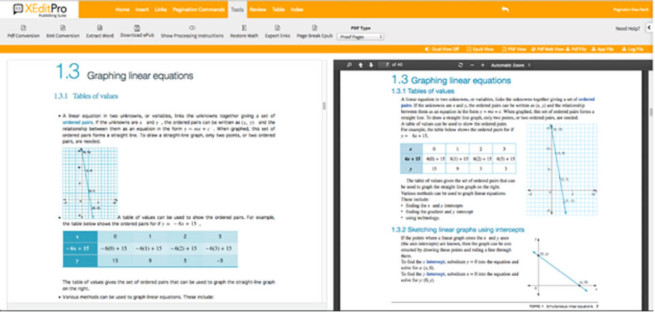Screen dimensions: 655x312
Task: Show Processing Instructions via eye icon
Action: tap(192, 28)
